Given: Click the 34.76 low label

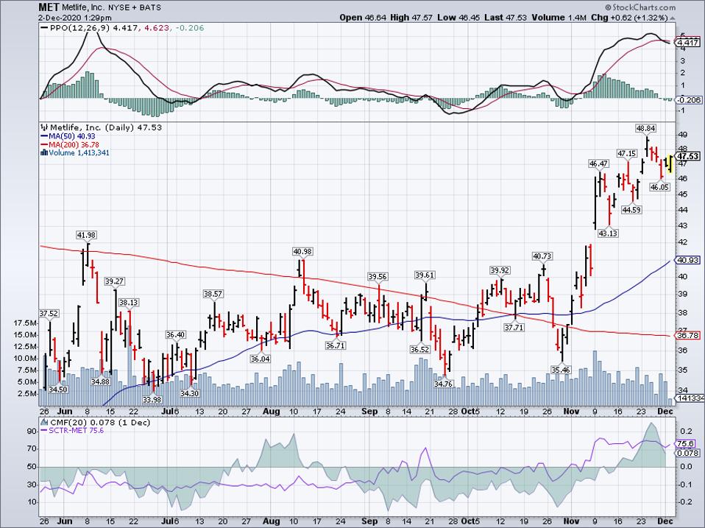Looking at the screenshot, I should pos(443,384).
